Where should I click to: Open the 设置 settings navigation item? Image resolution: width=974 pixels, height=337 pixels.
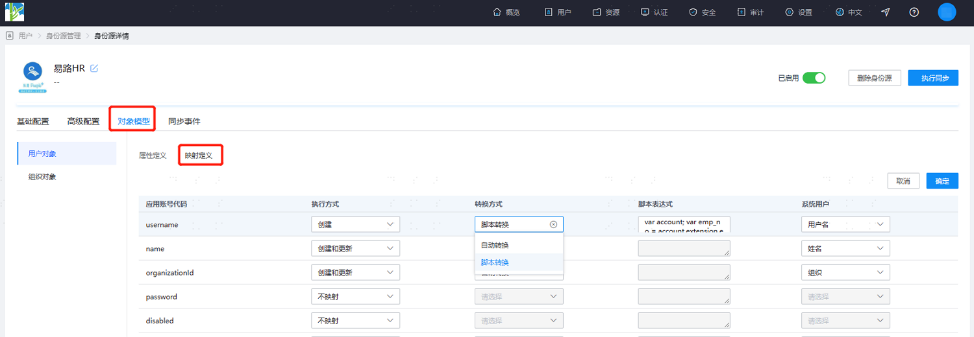click(799, 12)
